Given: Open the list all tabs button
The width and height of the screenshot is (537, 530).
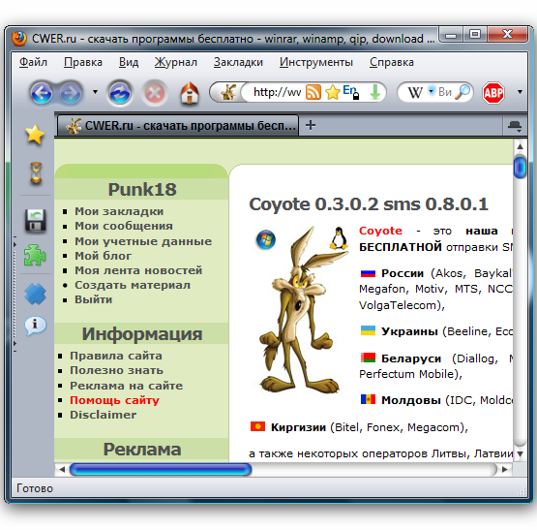Looking at the screenshot, I should click(x=515, y=126).
